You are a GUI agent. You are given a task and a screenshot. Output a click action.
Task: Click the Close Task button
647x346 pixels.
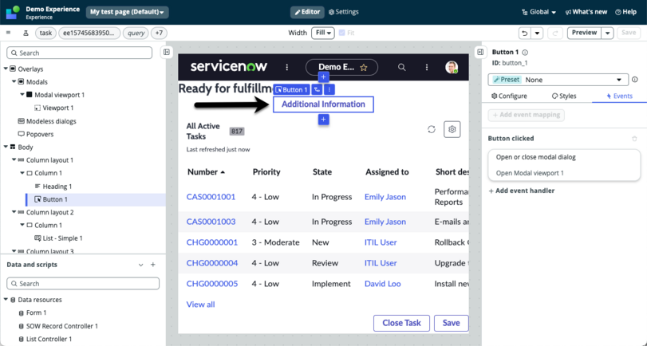(x=401, y=323)
